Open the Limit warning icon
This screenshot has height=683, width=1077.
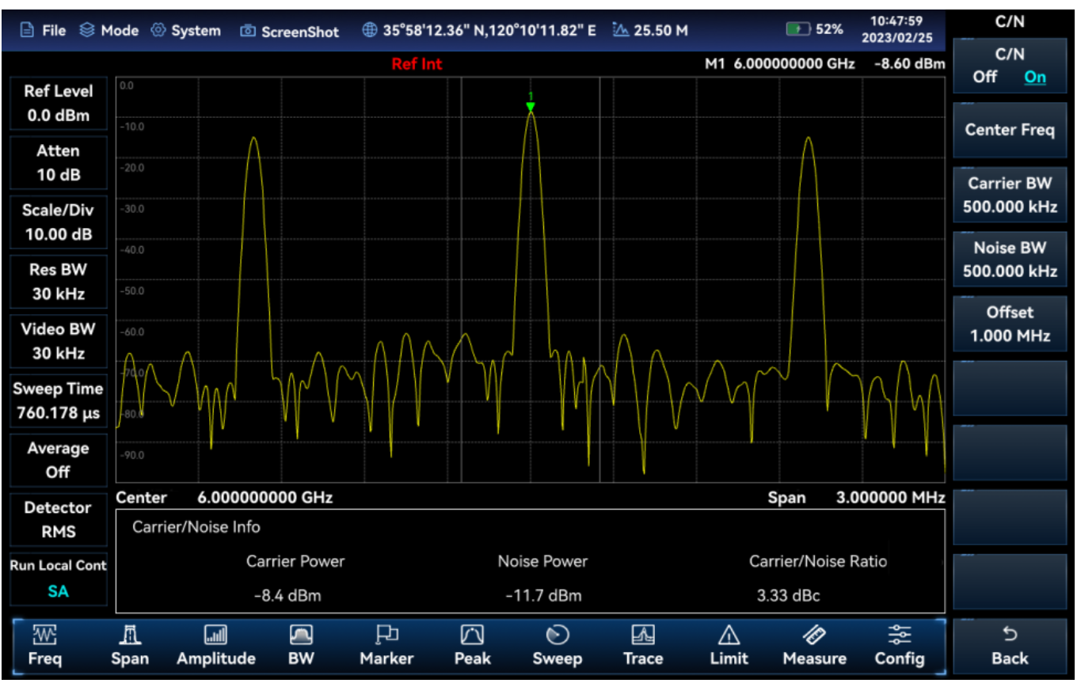click(729, 635)
